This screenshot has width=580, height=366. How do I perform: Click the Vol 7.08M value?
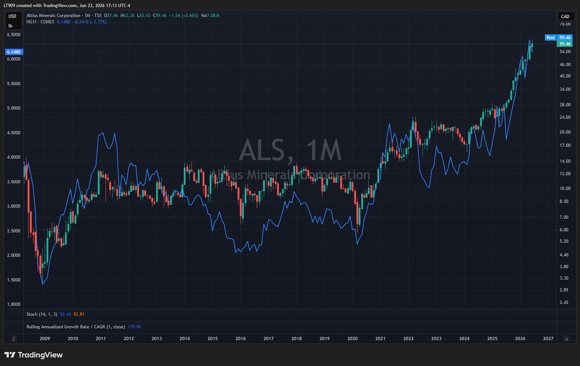click(x=210, y=16)
